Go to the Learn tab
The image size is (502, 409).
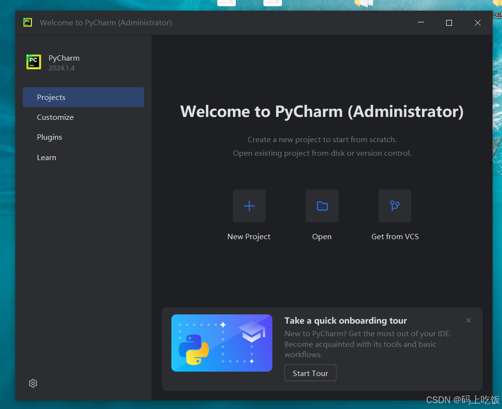(x=84, y=158)
